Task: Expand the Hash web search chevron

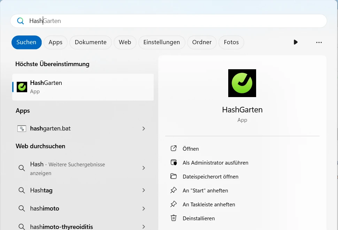Action: 144,168
